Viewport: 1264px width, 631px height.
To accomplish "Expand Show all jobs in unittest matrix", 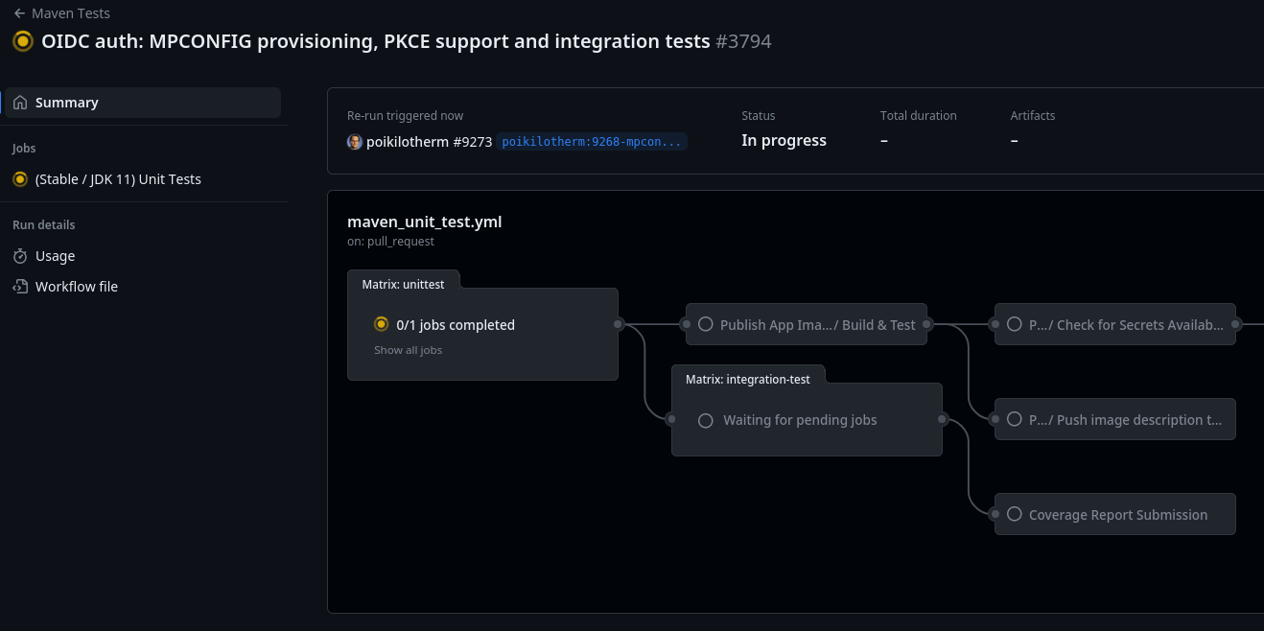I will [x=408, y=350].
